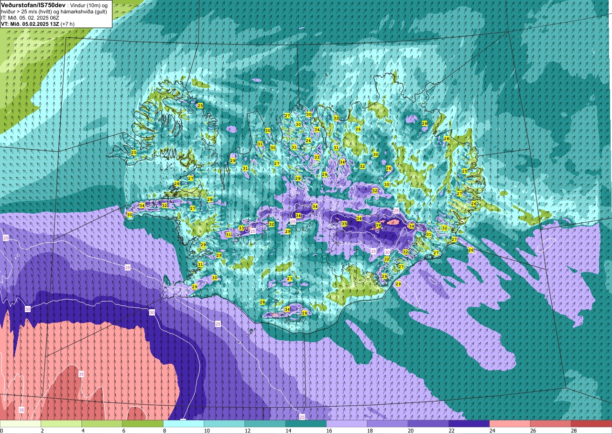Click the legend scale label 12
Image resolution: width=612 pixels, height=434 pixels.
(247, 431)
